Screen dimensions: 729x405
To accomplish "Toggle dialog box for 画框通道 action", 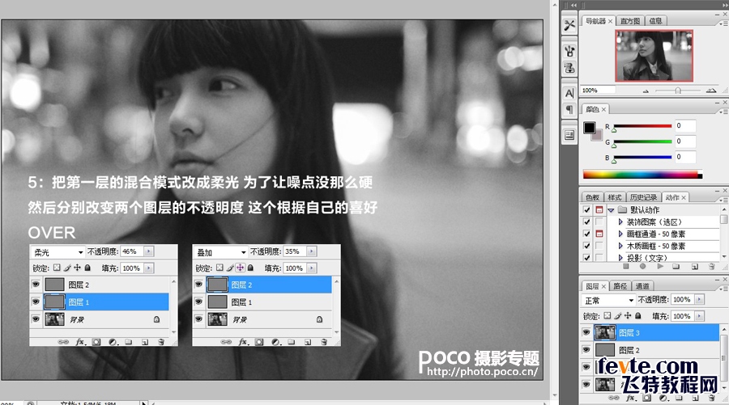I will [x=599, y=234].
